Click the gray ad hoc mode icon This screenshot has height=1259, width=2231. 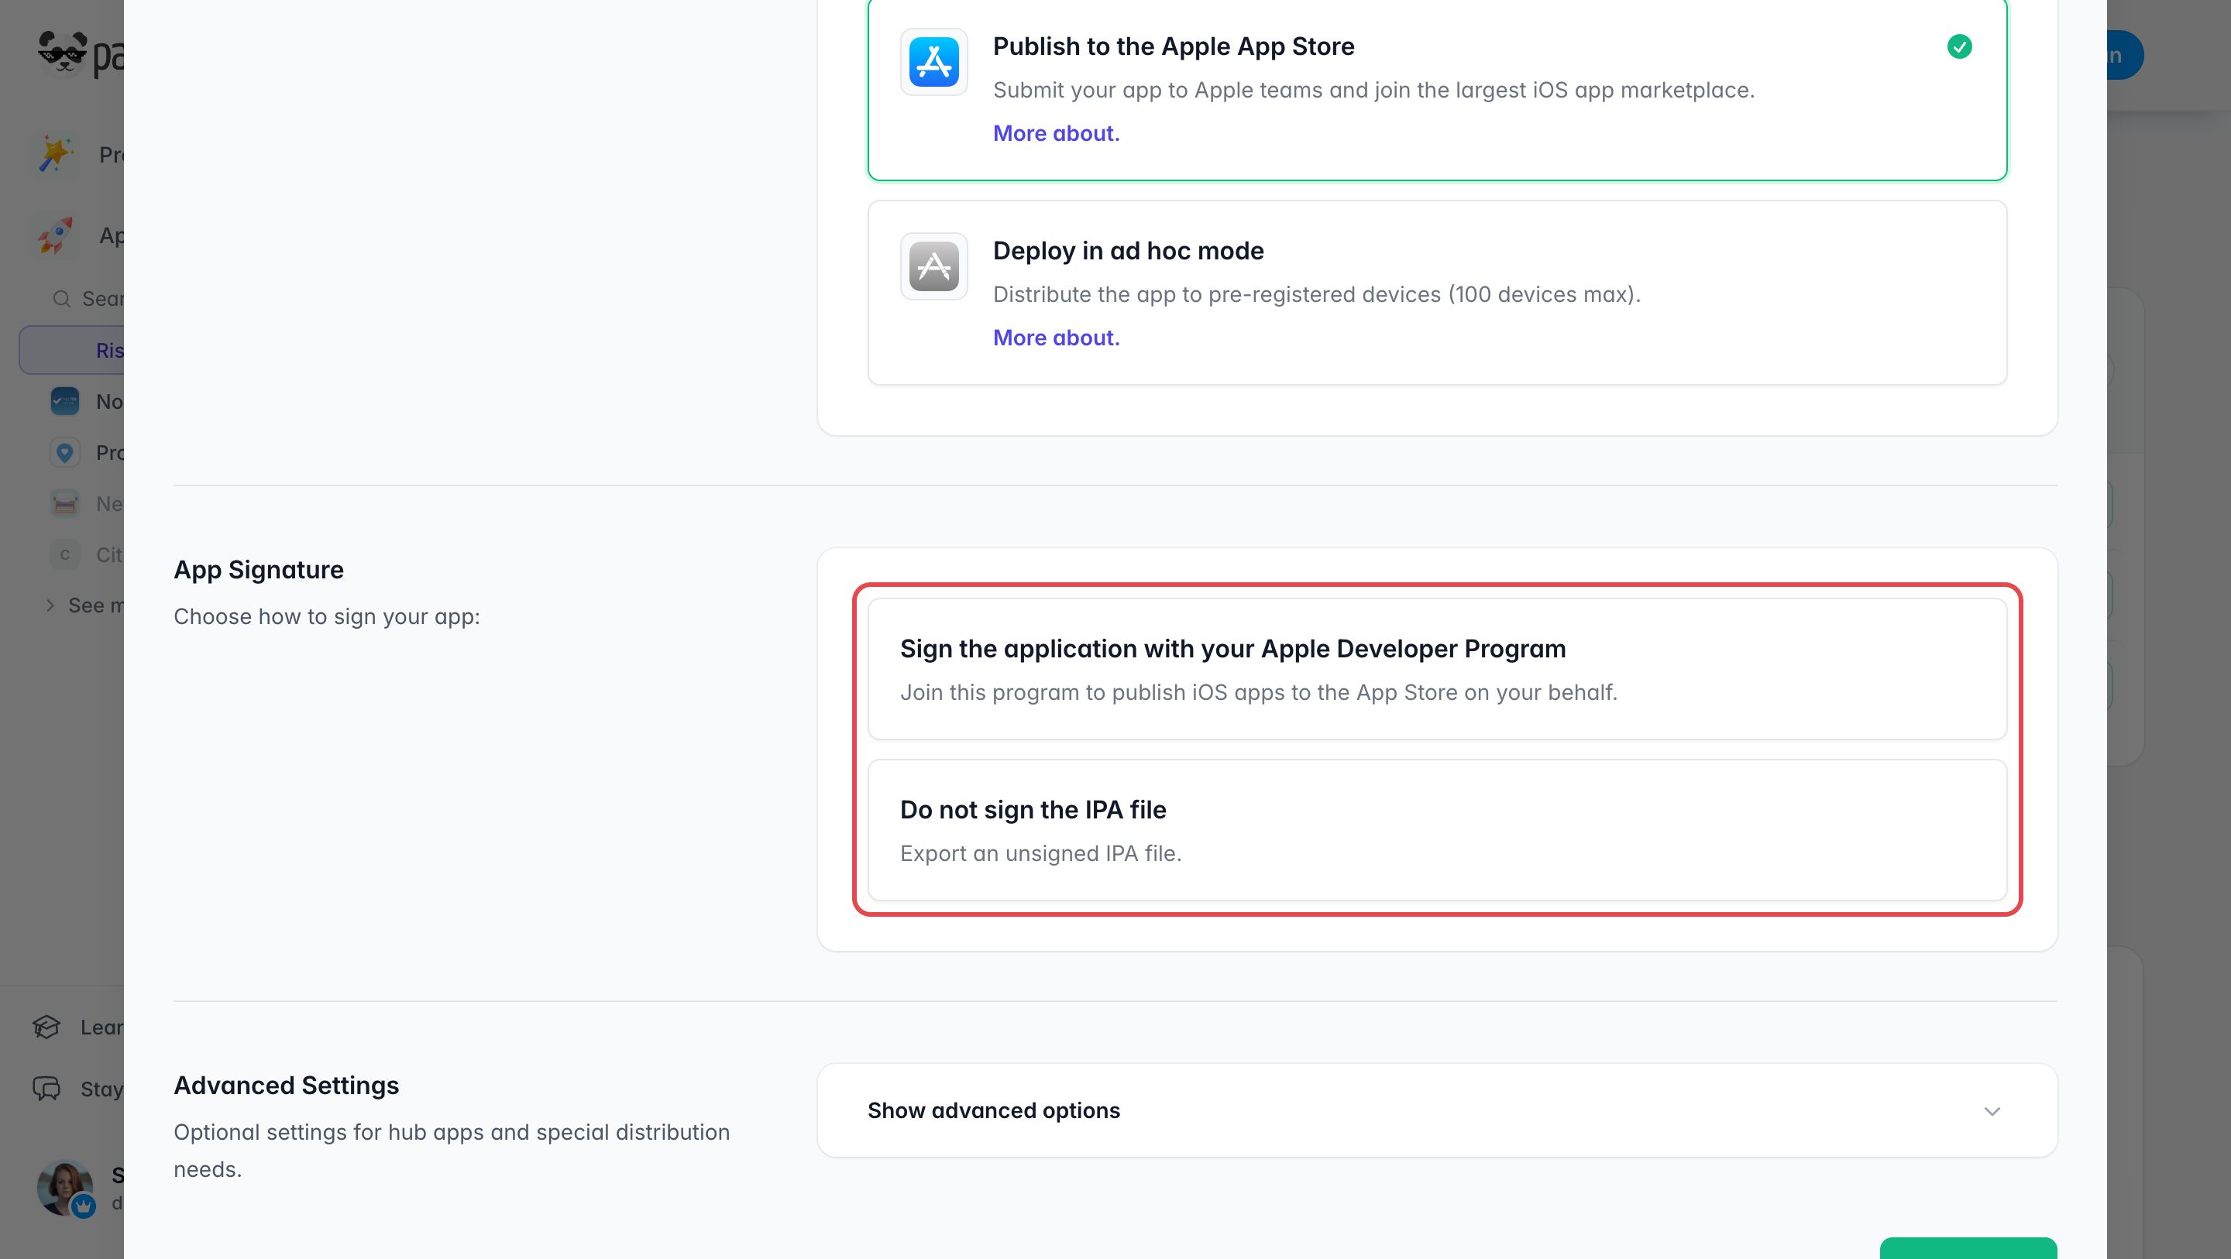coord(933,266)
